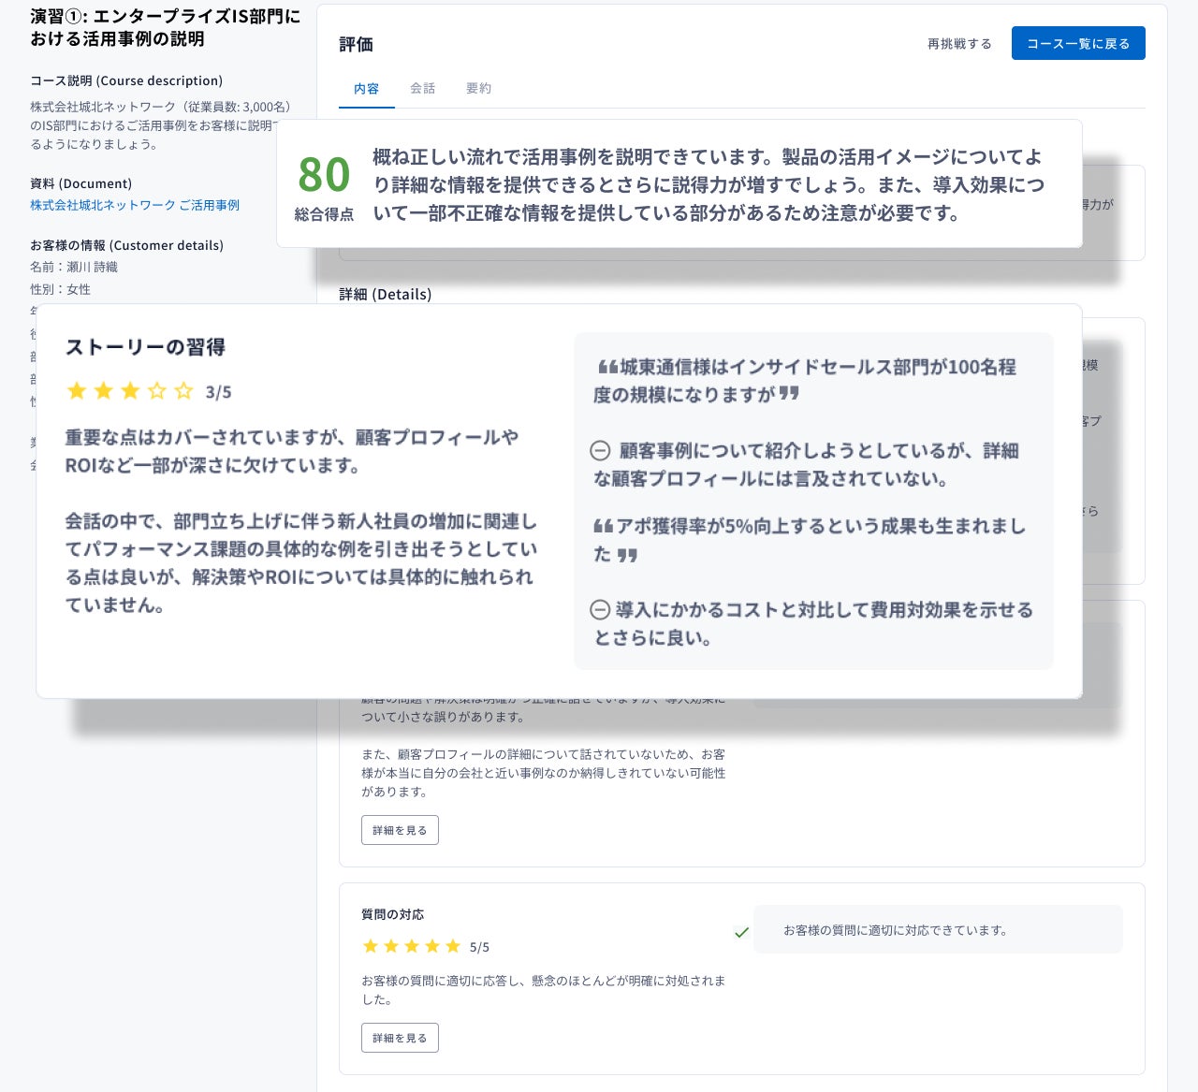
Task: Click the 再挑戦する button
Action: pos(959,44)
